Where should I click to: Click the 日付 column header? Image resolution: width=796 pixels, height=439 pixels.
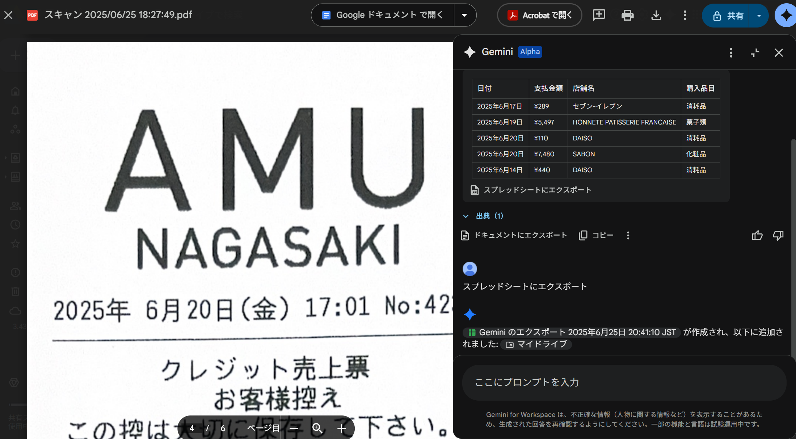[x=501, y=89]
